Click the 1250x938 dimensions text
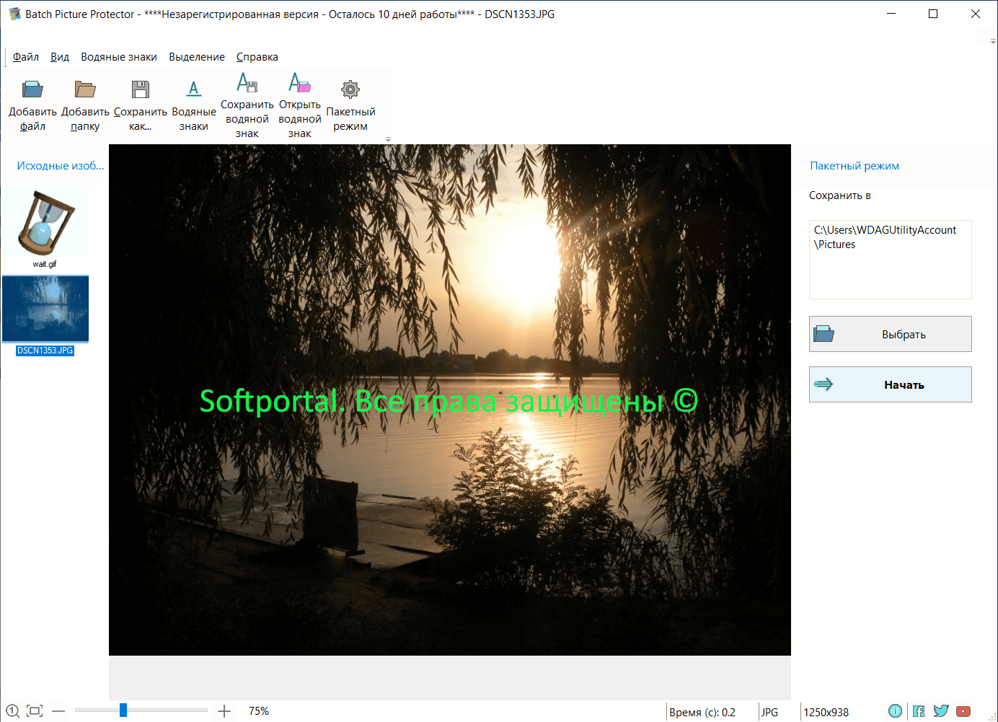 (826, 713)
